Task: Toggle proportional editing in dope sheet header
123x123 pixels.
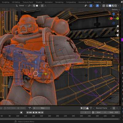Action: coord(114,108)
